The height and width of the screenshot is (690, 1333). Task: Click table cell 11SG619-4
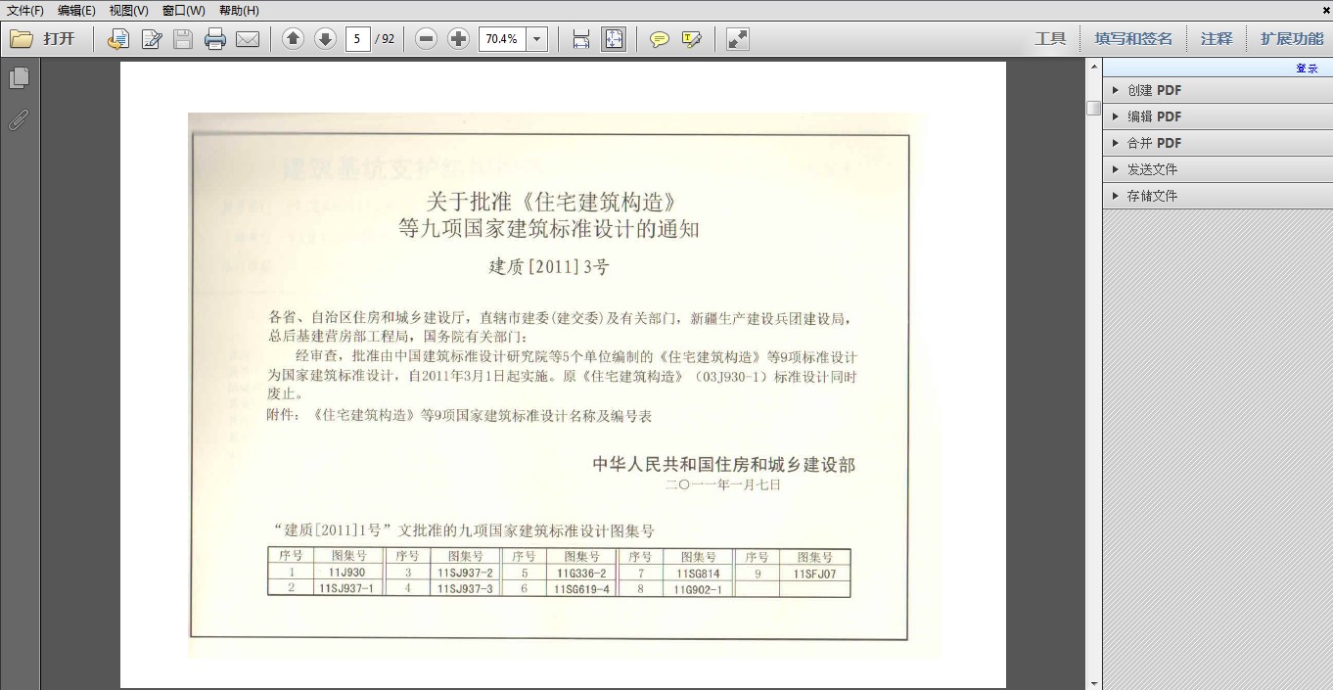pyautogui.click(x=582, y=589)
